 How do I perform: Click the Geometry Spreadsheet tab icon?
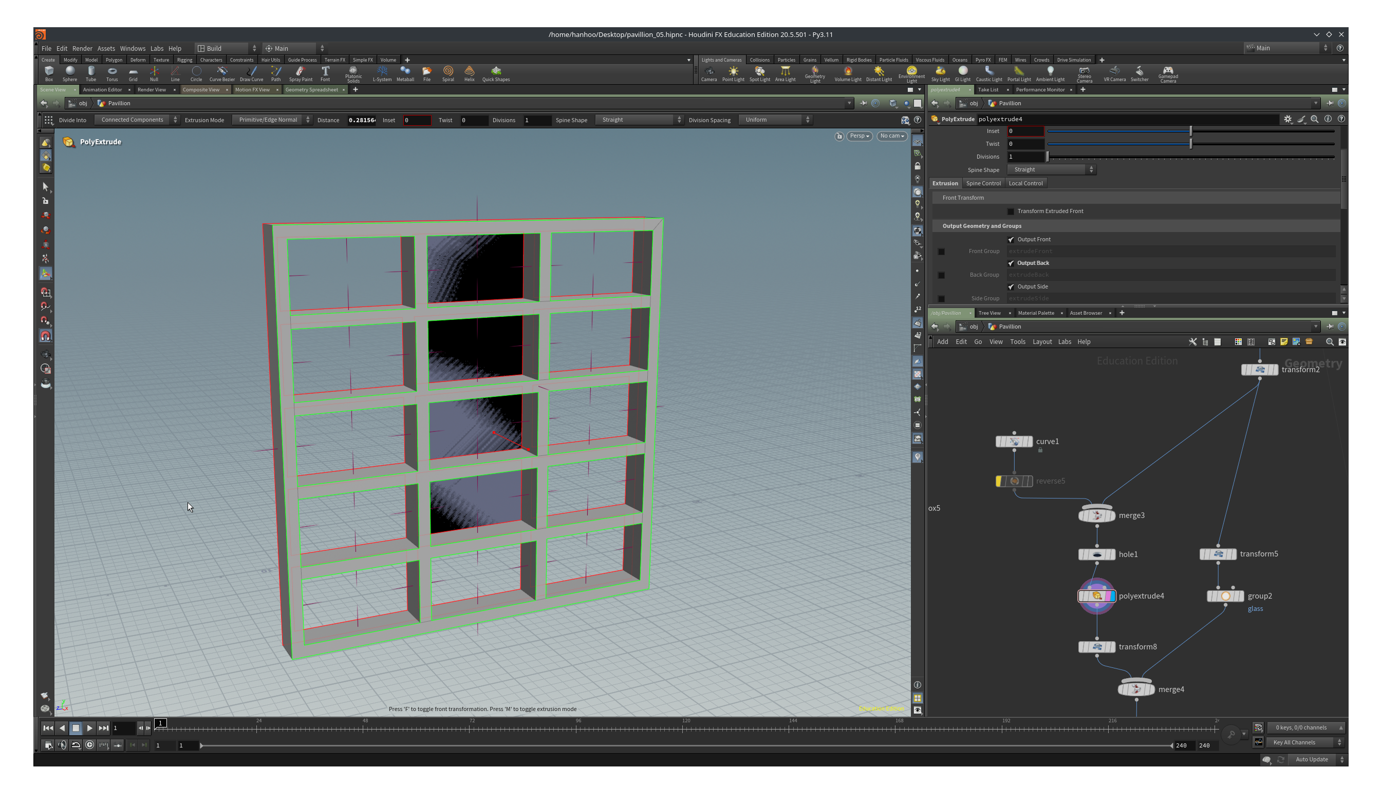click(x=313, y=89)
